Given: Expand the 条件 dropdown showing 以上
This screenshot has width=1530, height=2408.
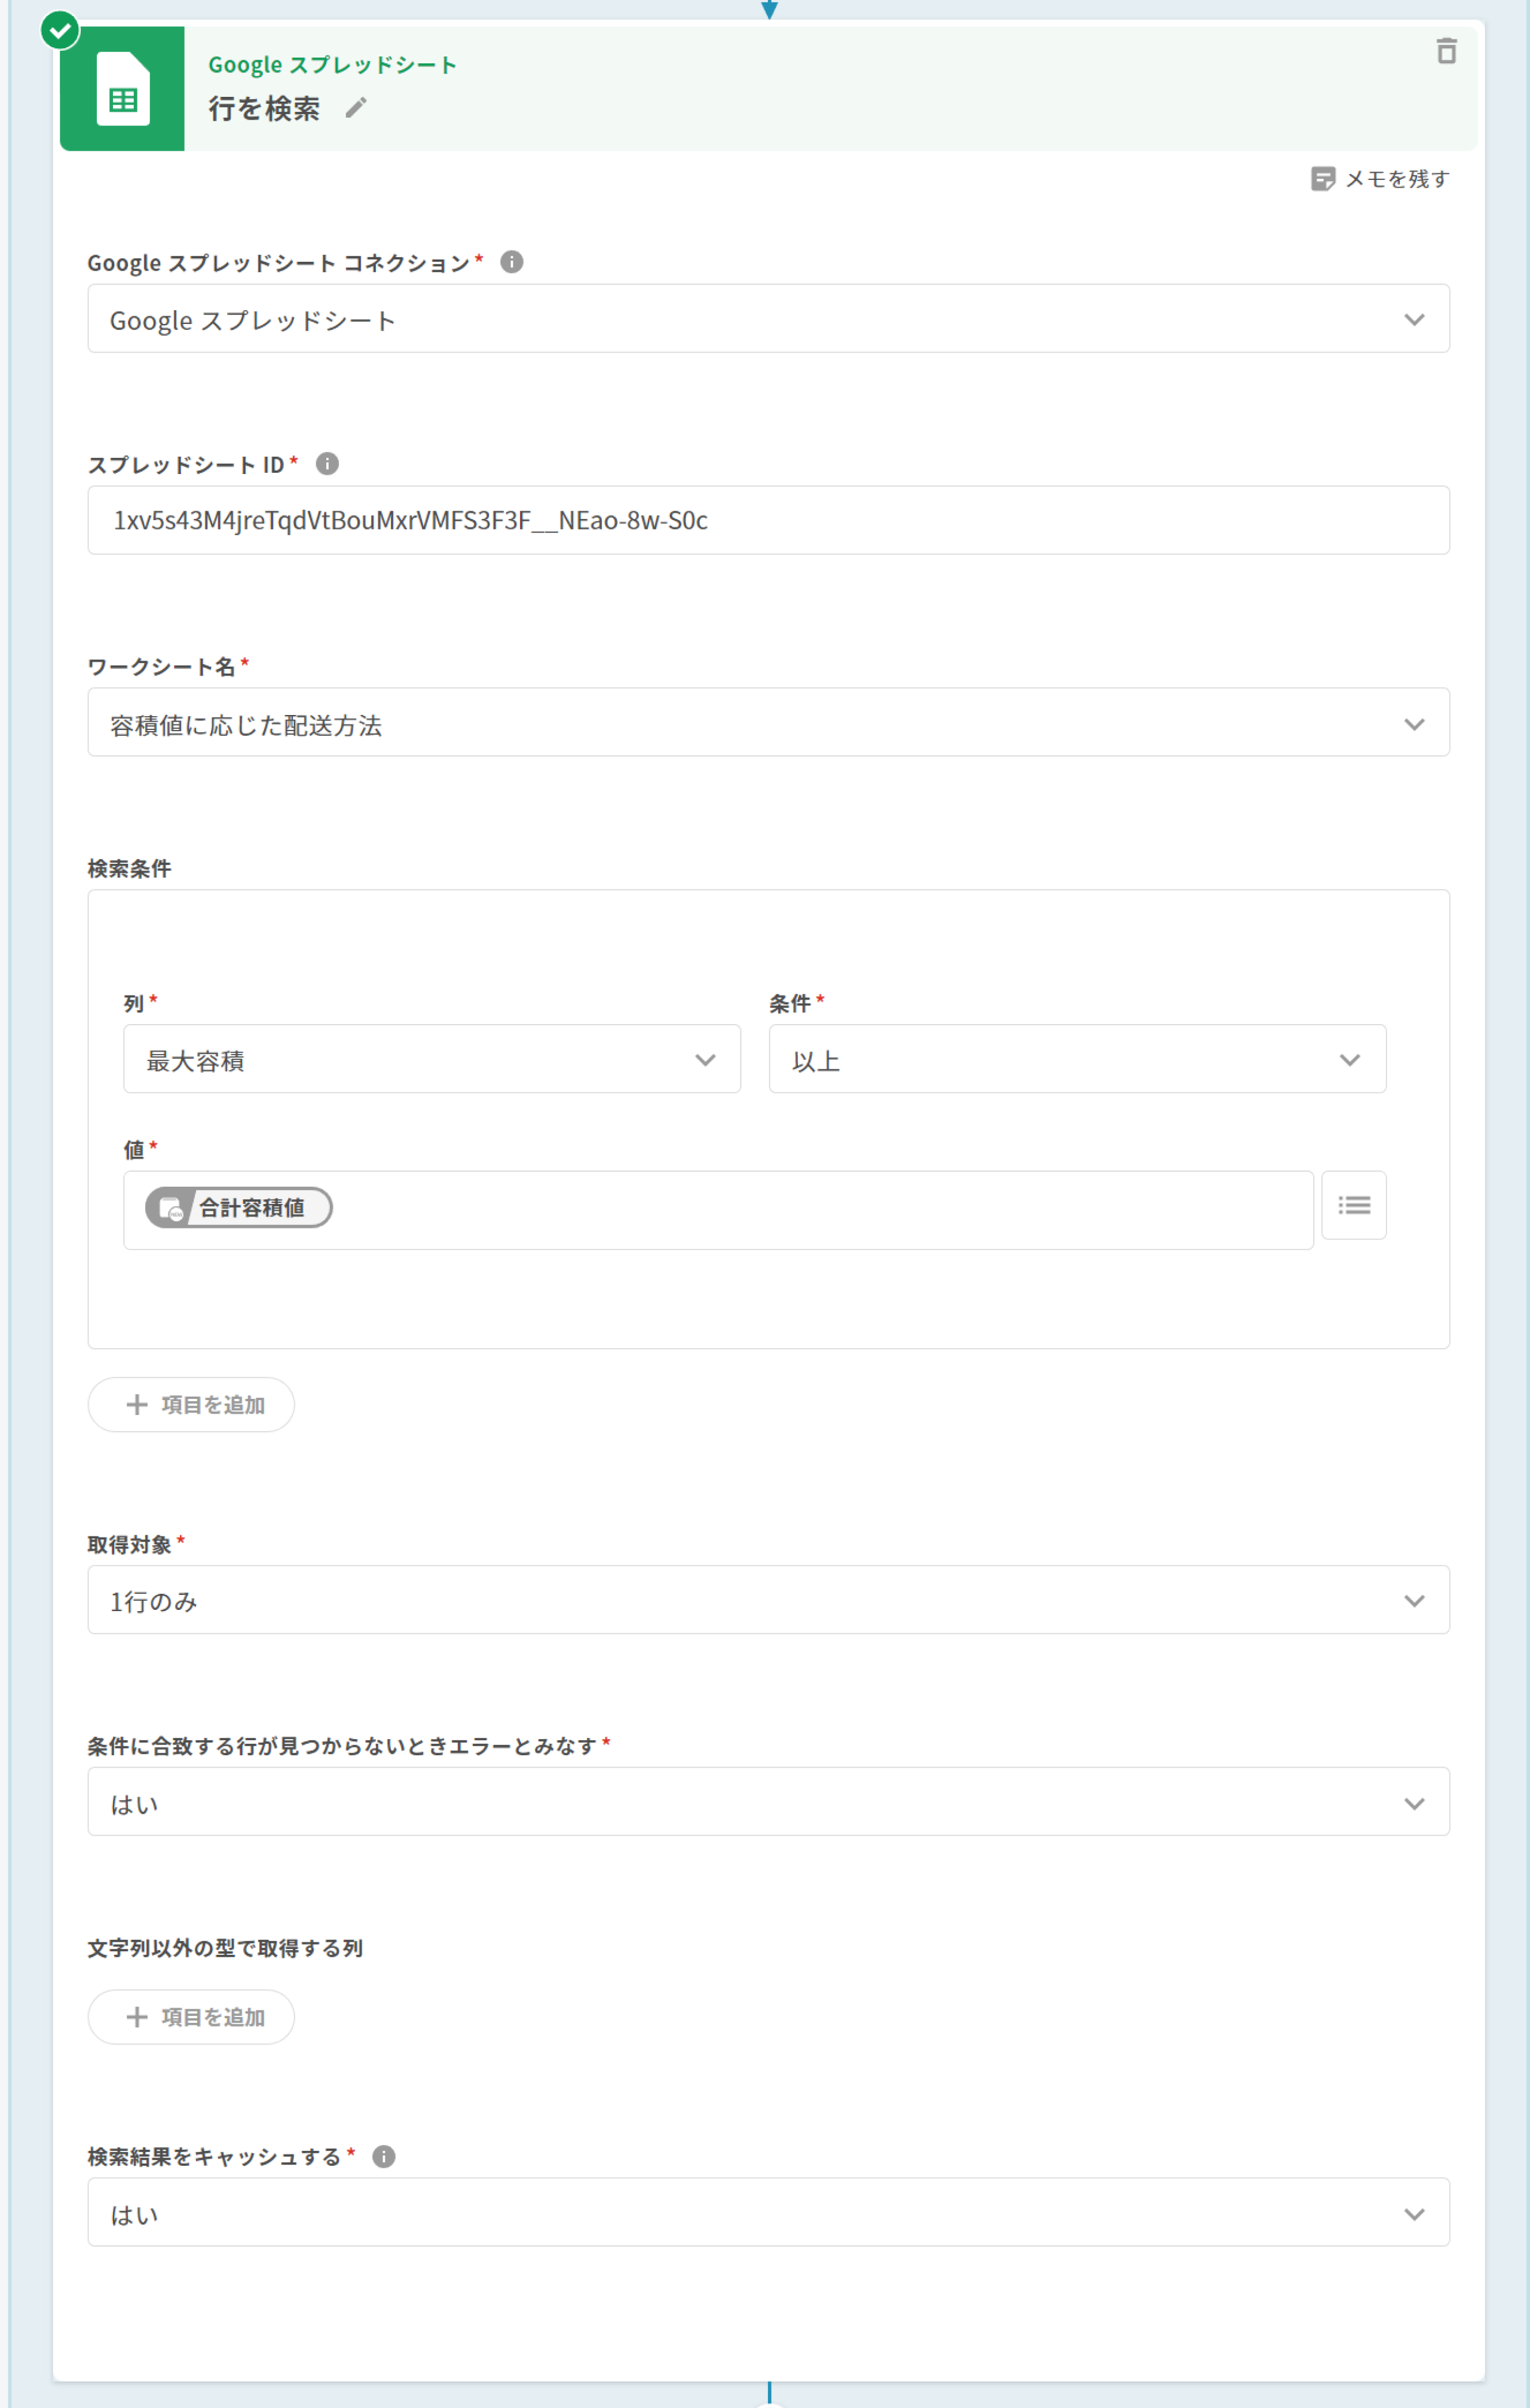Looking at the screenshot, I should pos(1077,1059).
